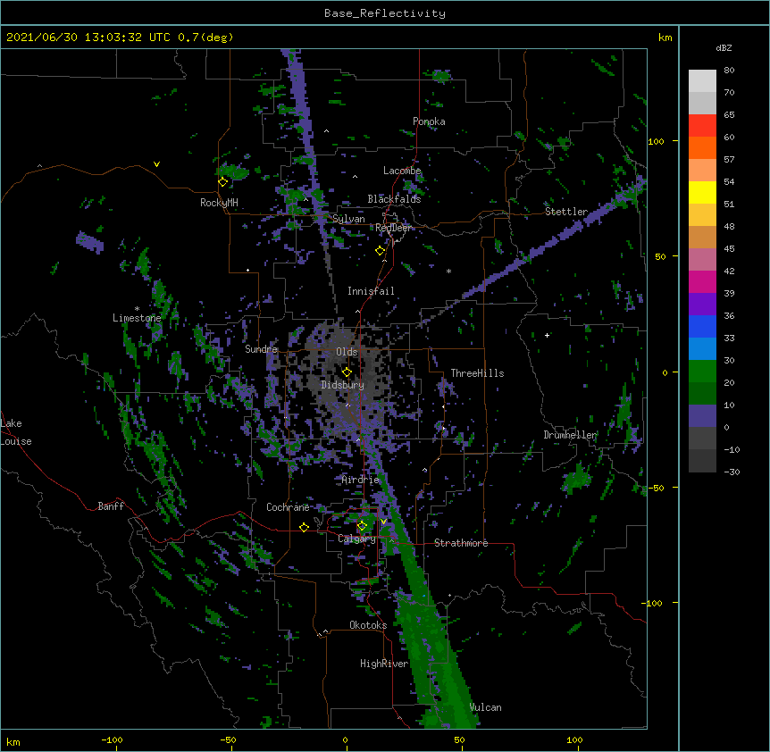This screenshot has width=770, height=752.
Task: Click the yellow diamond marker above Calgary label
Action: (362, 526)
